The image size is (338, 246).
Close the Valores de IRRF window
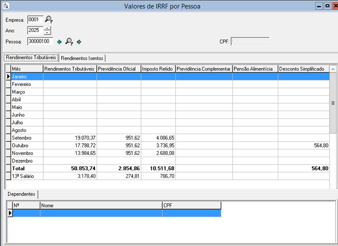coord(334,6)
